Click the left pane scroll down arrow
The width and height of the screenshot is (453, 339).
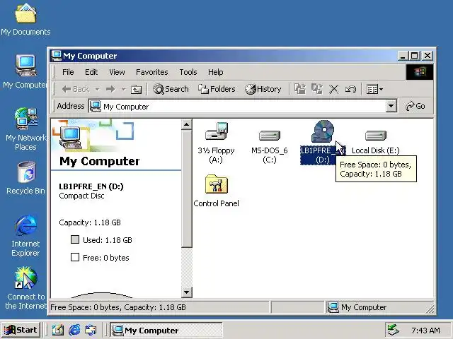186,292
